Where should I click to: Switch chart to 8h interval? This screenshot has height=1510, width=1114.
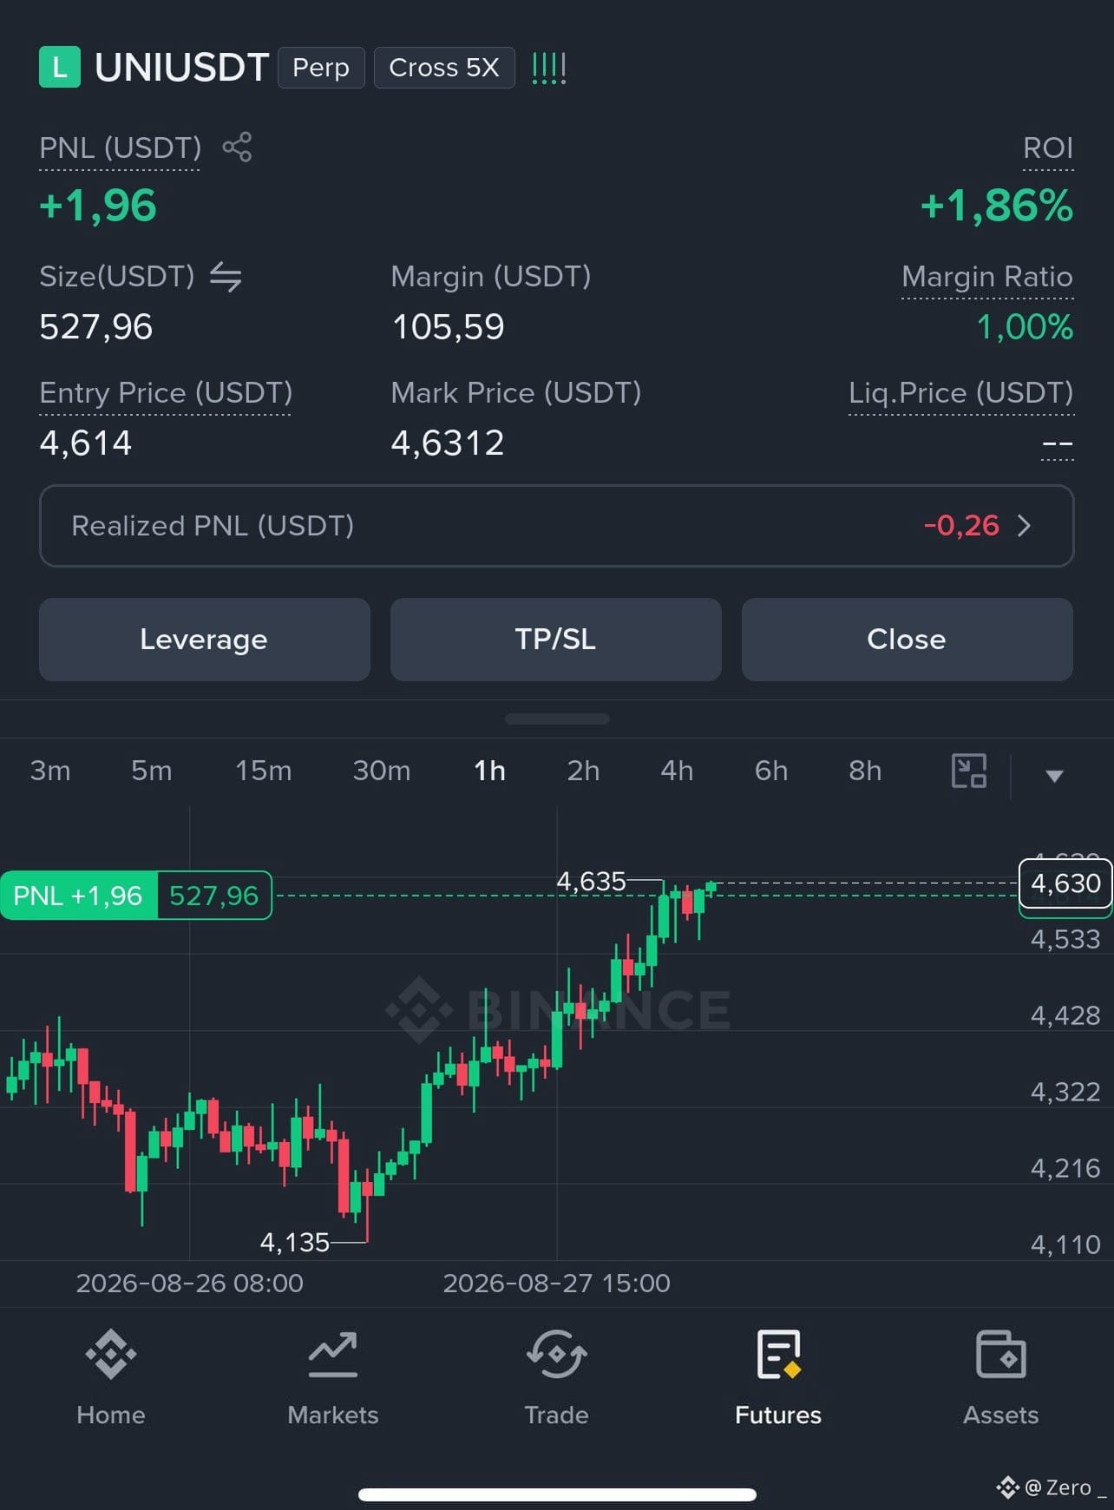pos(865,771)
